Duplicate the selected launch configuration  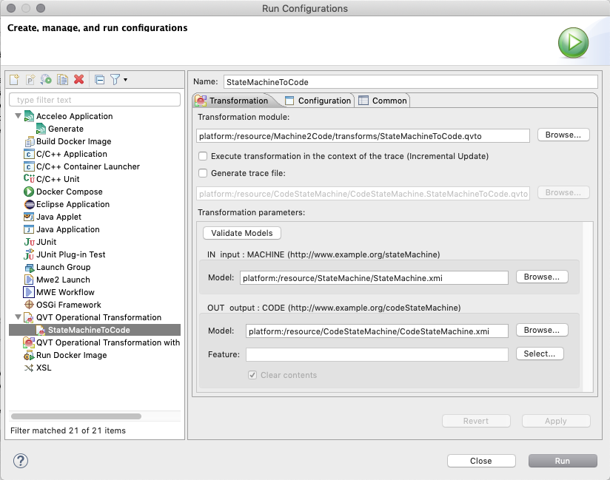pyautogui.click(x=63, y=80)
